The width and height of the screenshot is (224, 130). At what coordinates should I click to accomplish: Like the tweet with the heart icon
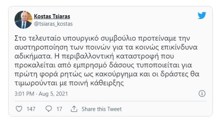(x=19, y=109)
